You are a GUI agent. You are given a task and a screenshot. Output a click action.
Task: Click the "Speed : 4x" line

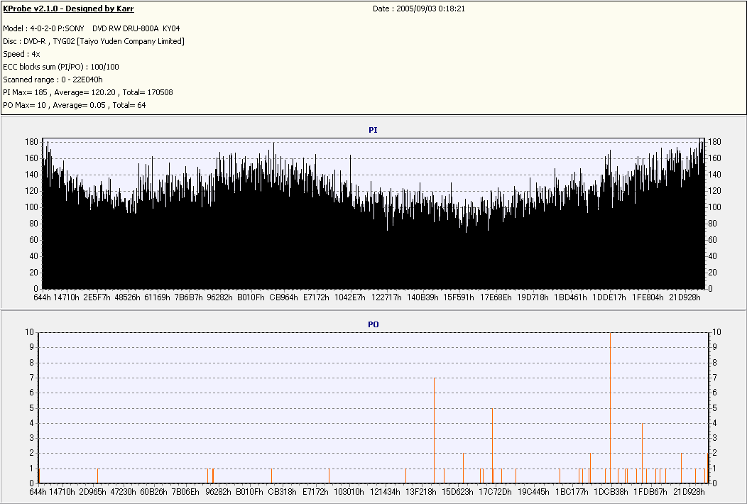pyautogui.click(x=21, y=55)
